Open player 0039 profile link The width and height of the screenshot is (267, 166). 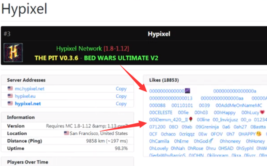(204, 106)
